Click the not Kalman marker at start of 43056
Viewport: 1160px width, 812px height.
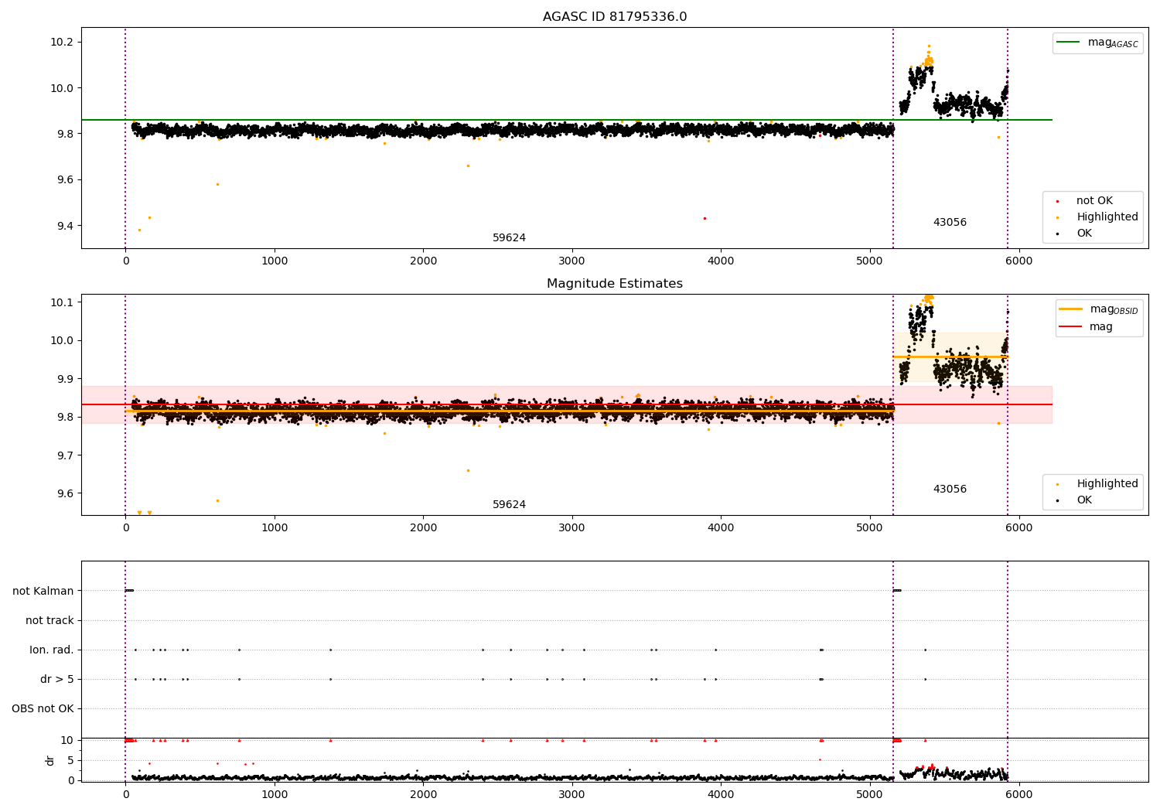(x=897, y=591)
